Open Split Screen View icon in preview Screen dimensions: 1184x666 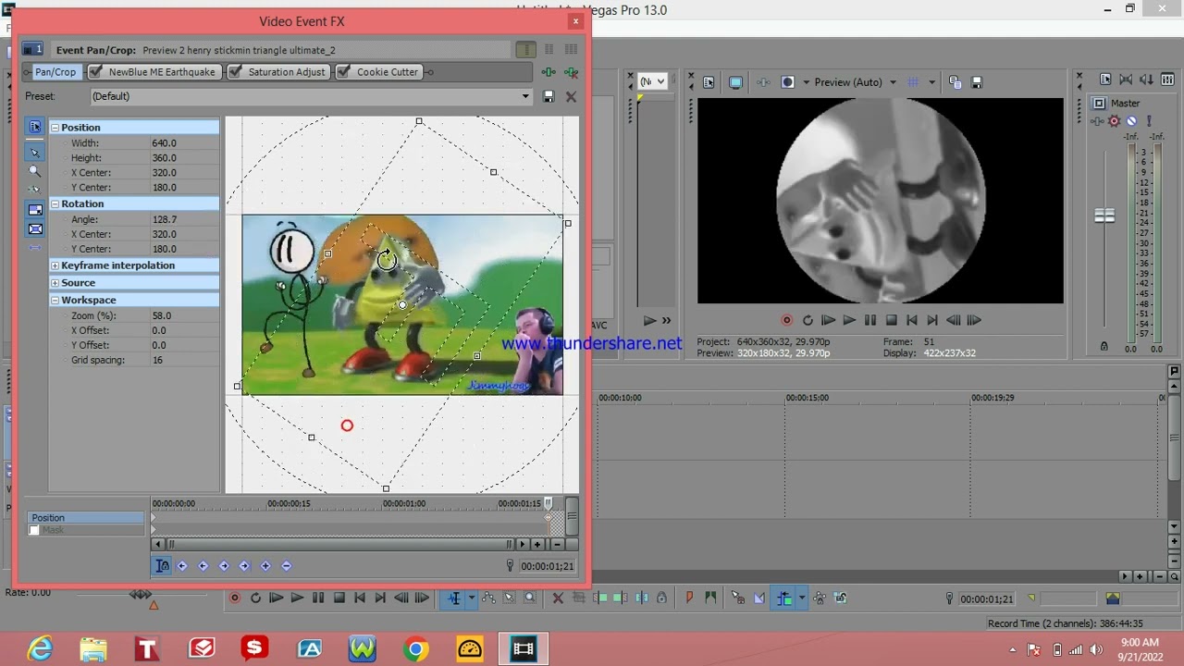click(x=787, y=82)
